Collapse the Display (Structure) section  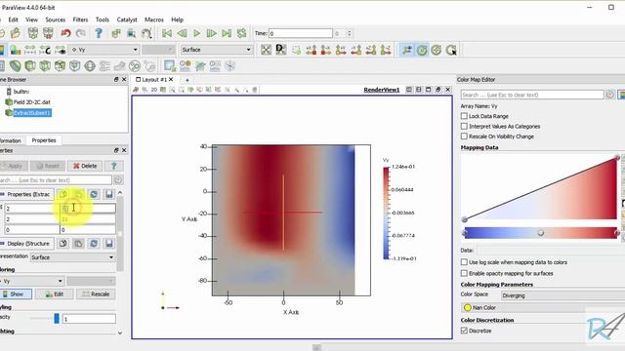[x=26, y=243]
